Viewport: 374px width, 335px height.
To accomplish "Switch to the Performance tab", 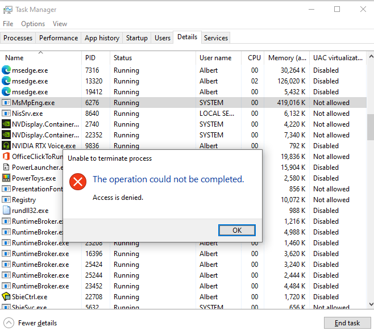I will point(59,38).
